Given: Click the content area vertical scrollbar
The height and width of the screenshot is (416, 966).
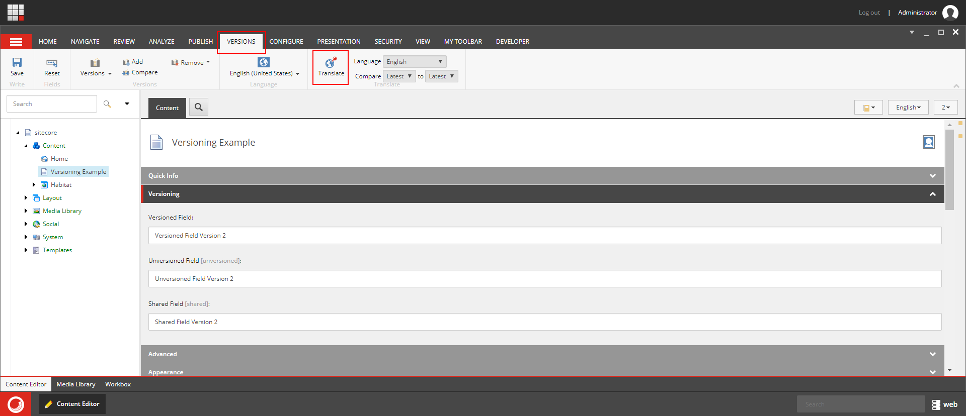Looking at the screenshot, I should pyautogui.click(x=949, y=170).
